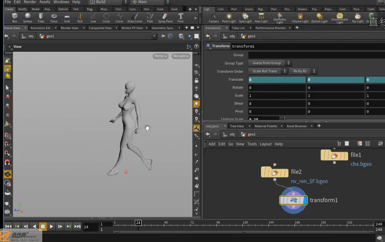This screenshot has height=242, width=385.
Task: Switch to the Composite View tab
Action: click(100, 28)
